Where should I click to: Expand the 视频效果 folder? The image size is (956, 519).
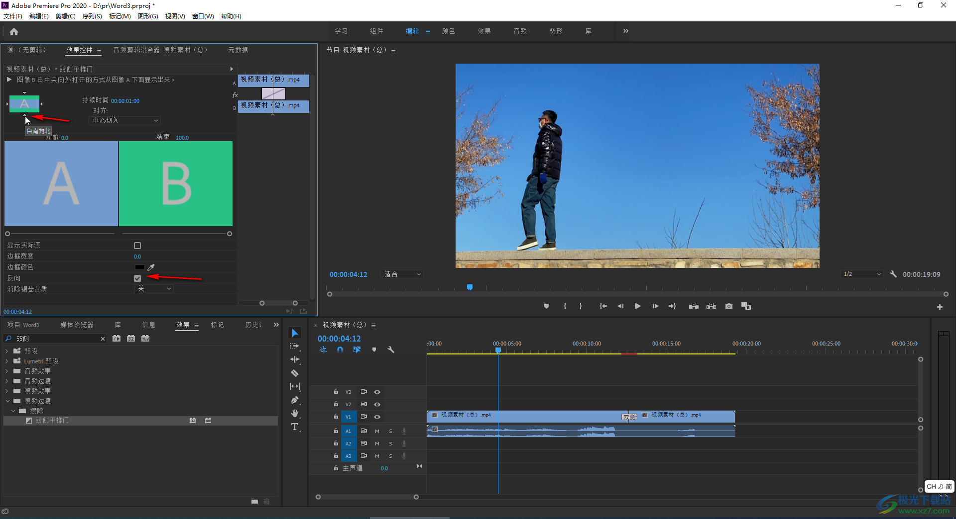click(7, 391)
